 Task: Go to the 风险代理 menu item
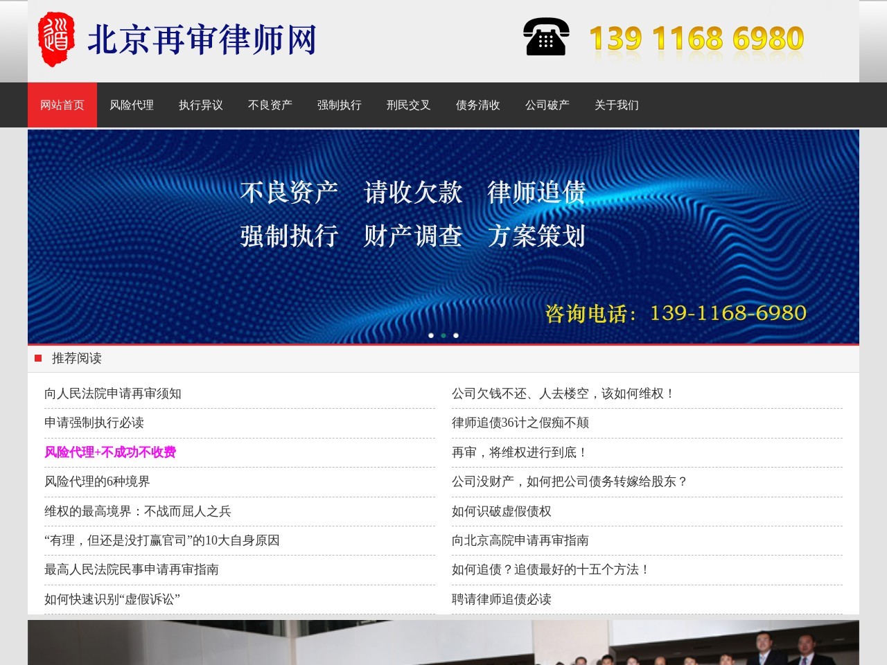pyautogui.click(x=132, y=105)
